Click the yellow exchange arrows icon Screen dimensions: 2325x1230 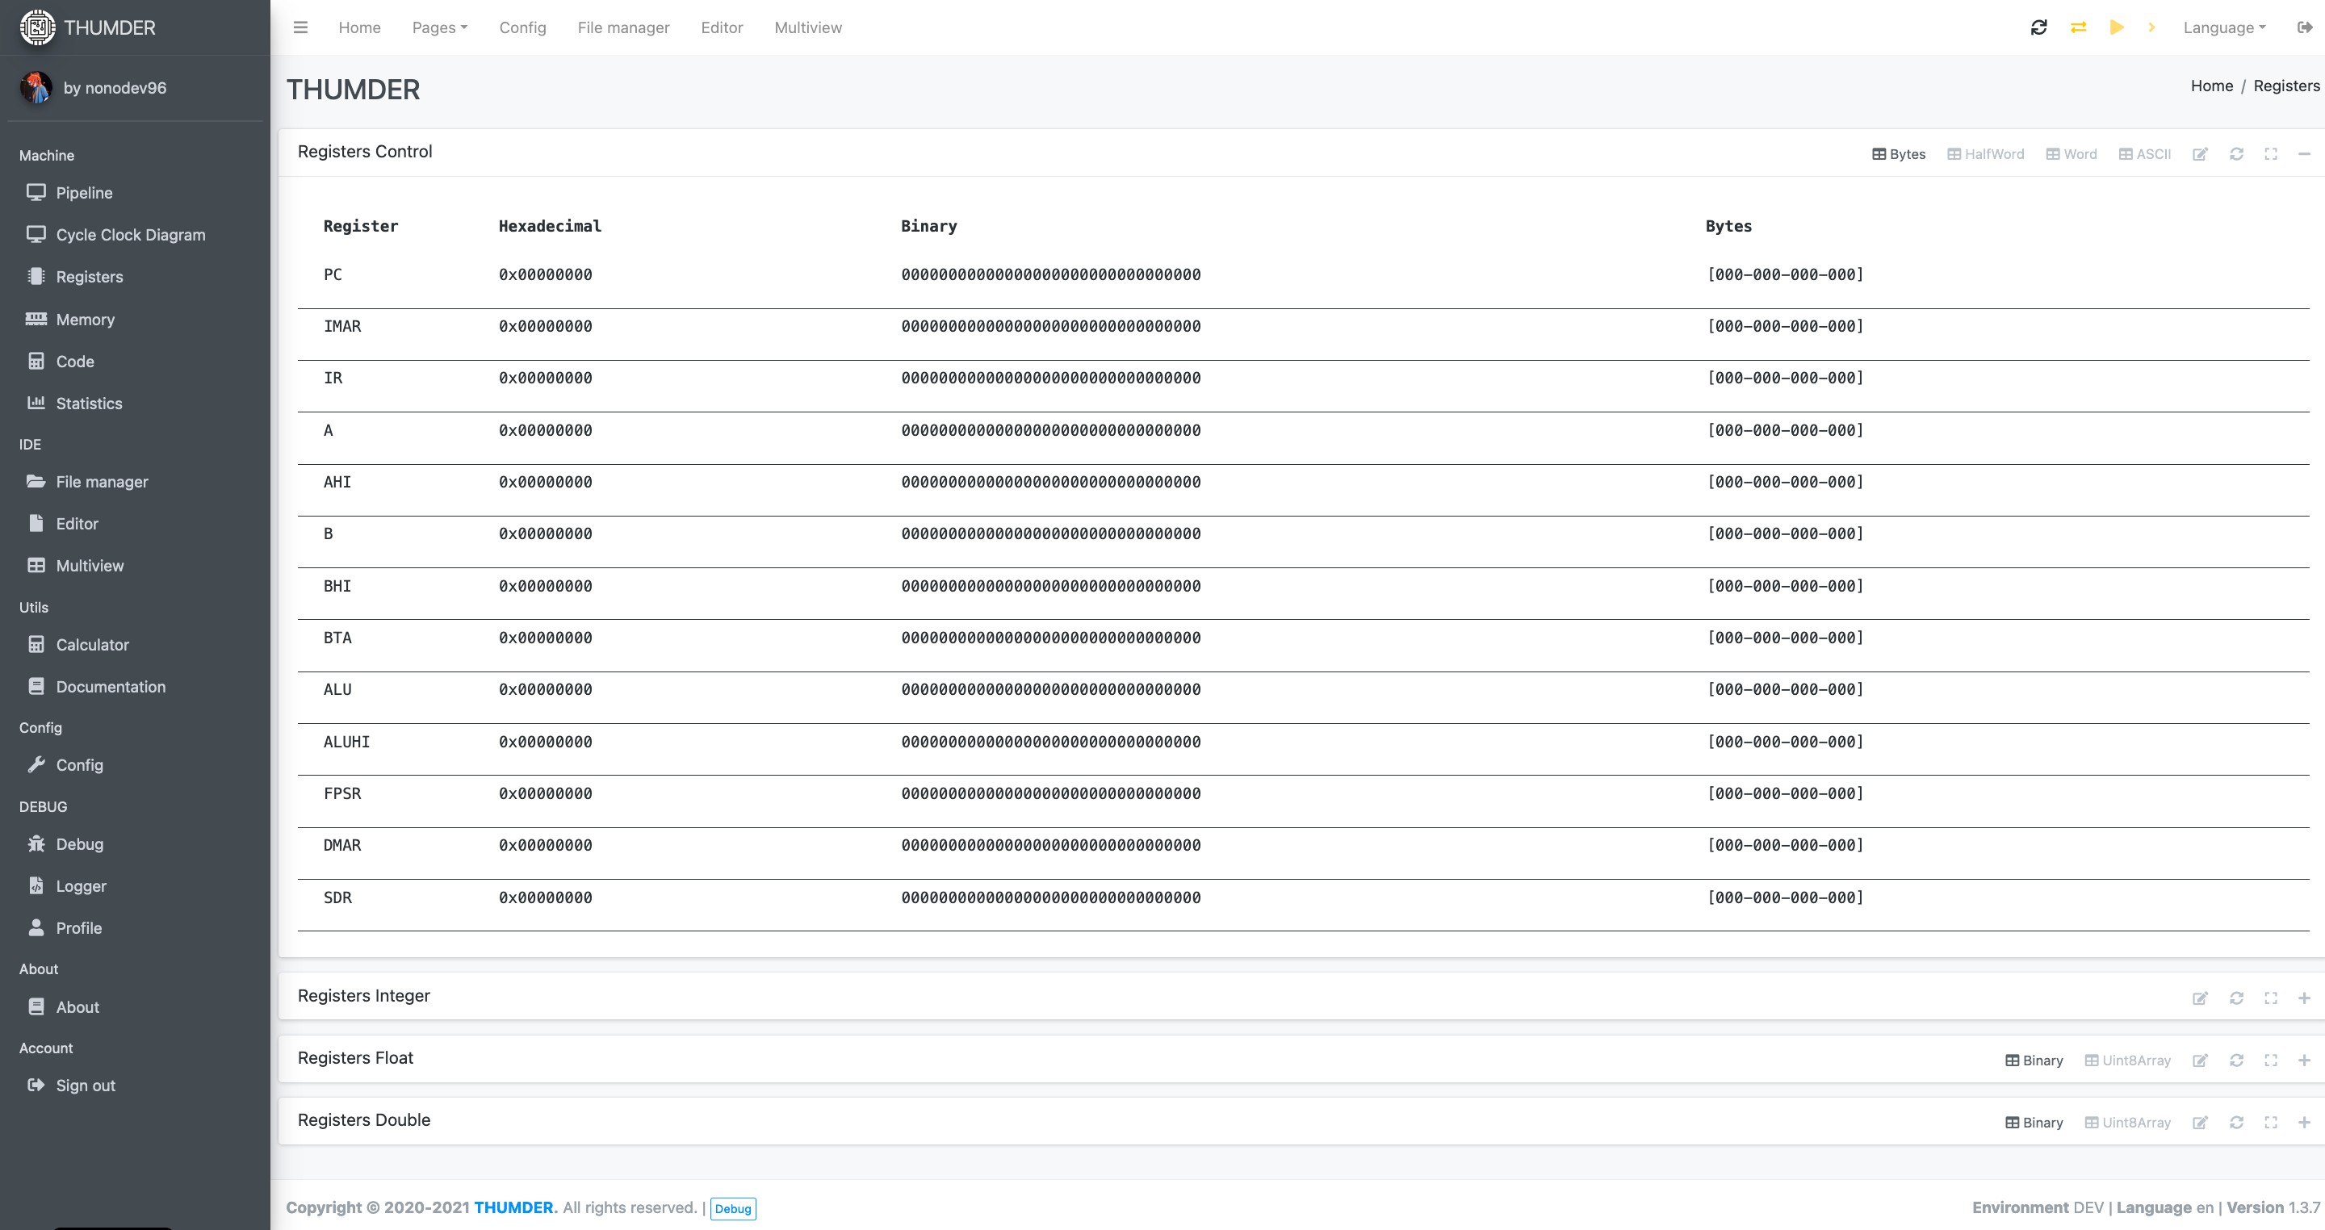[x=2079, y=27]
